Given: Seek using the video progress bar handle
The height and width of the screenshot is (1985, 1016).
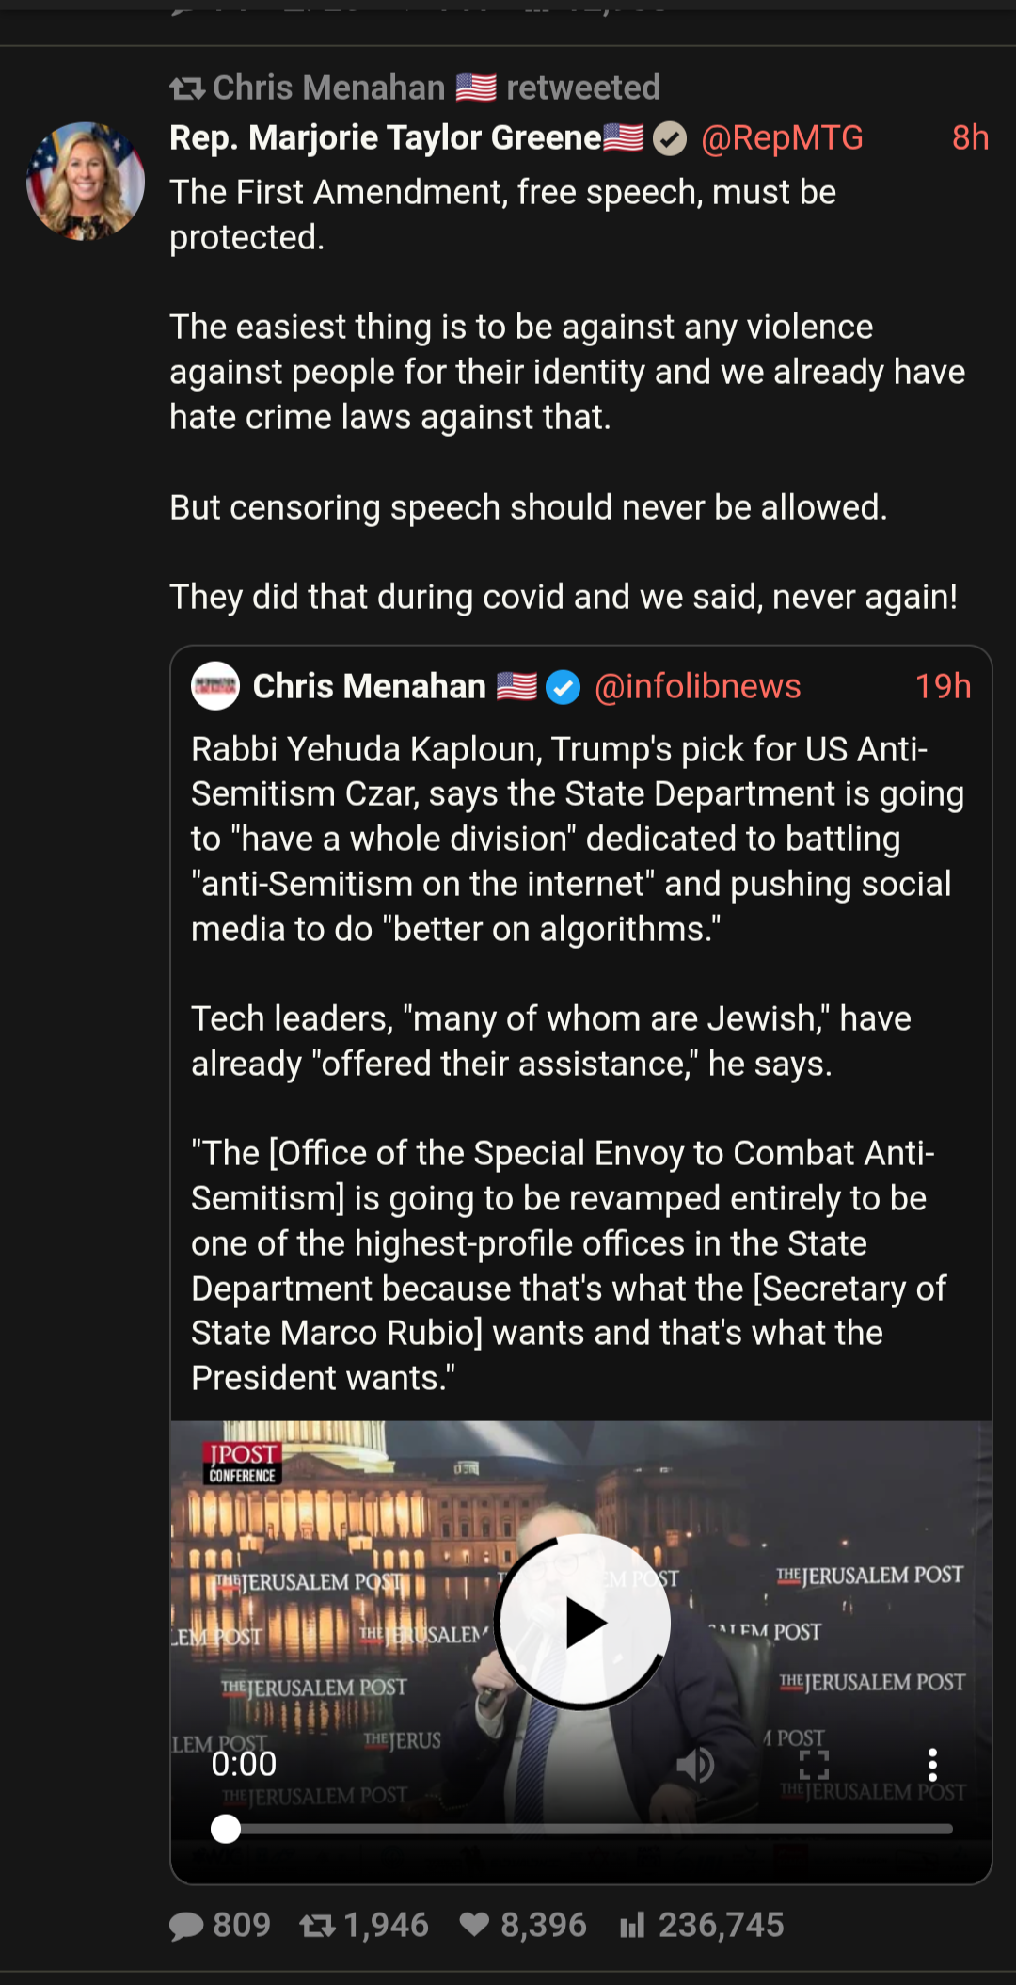Looking at the screenshot, I should (226, 1829).
